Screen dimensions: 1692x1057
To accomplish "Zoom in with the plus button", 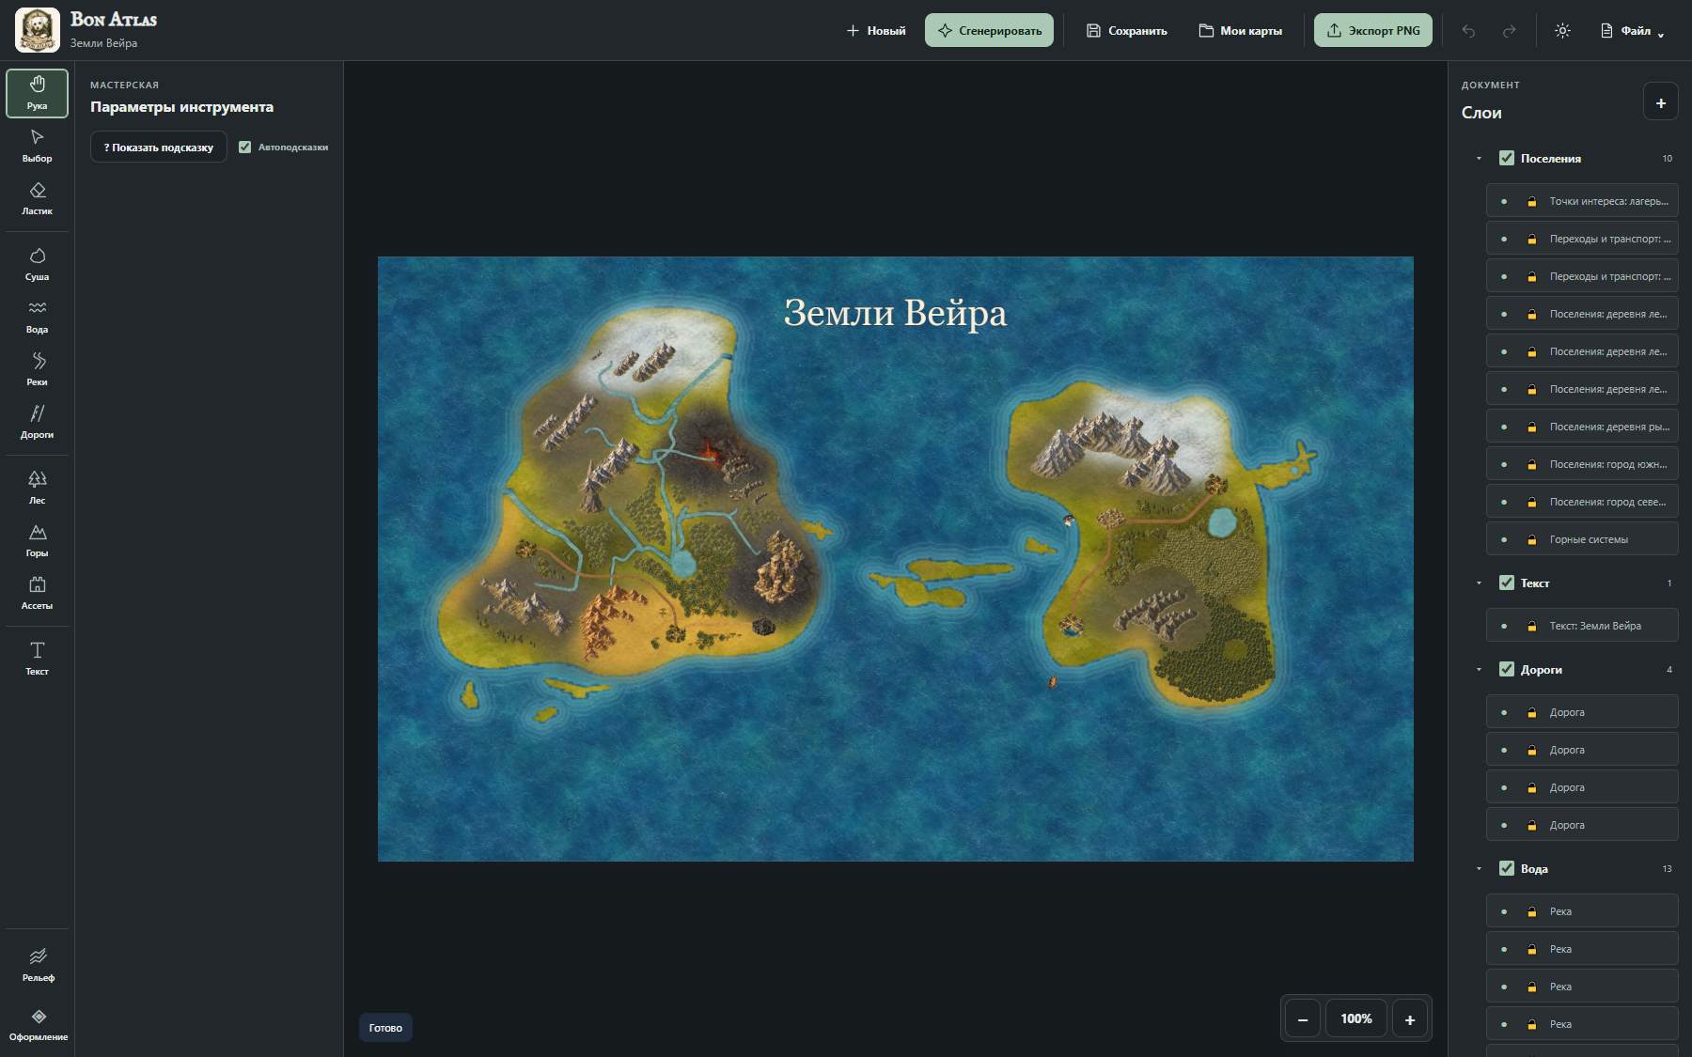I will click(x=1410, y=1018).
